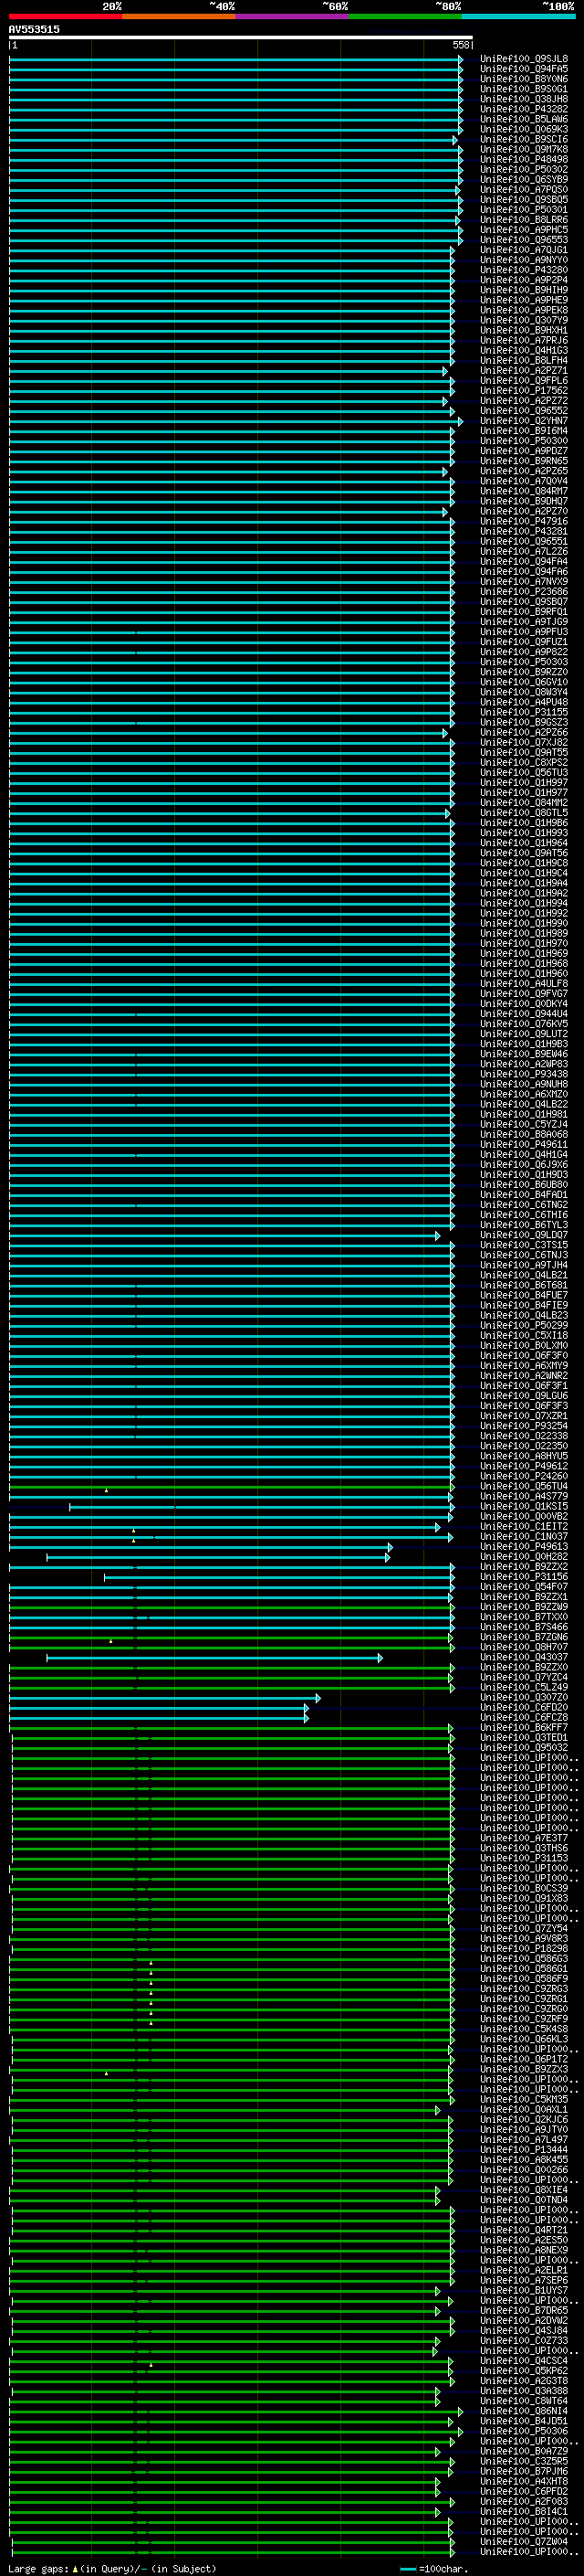Click the UniRef100_C0Z733 label

click(523, 2340)
